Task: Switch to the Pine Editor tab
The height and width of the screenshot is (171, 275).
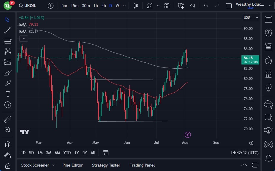Action: point(73,165)
